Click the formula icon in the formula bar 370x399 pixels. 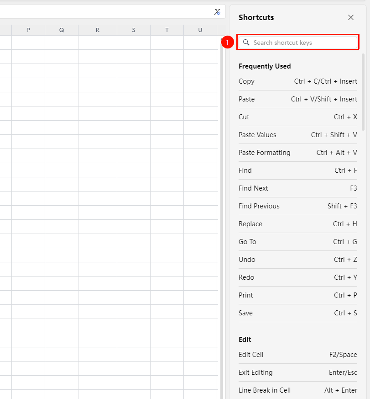click(x=217, y=12)
